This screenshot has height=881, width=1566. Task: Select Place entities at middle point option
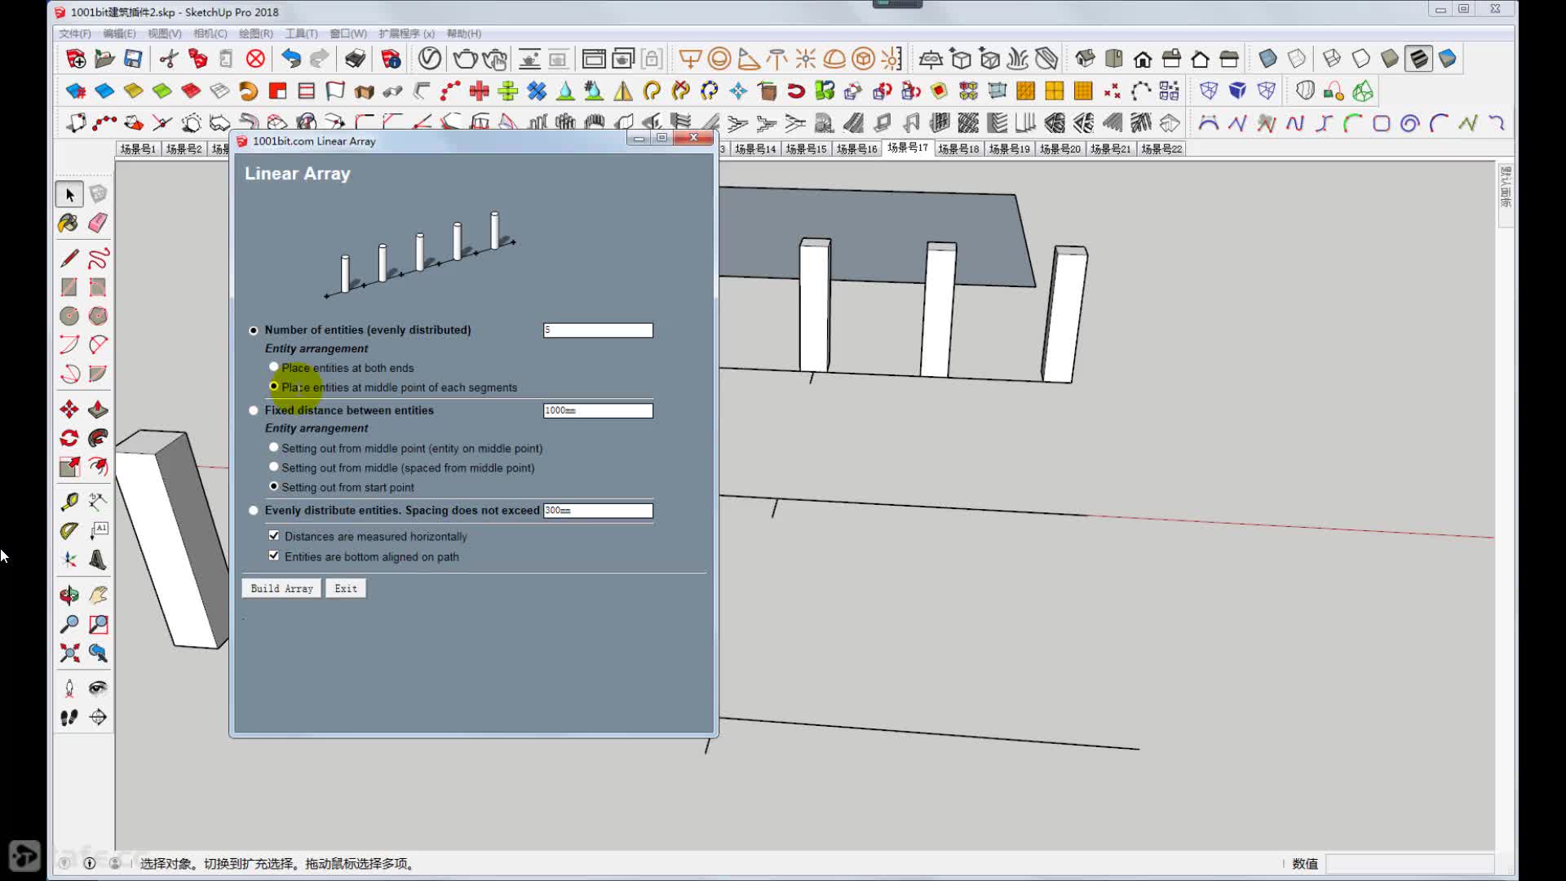click(274, 387)
